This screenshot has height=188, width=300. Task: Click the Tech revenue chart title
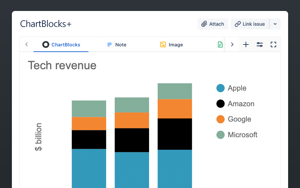pyautogui.click(x=62, y=65)
